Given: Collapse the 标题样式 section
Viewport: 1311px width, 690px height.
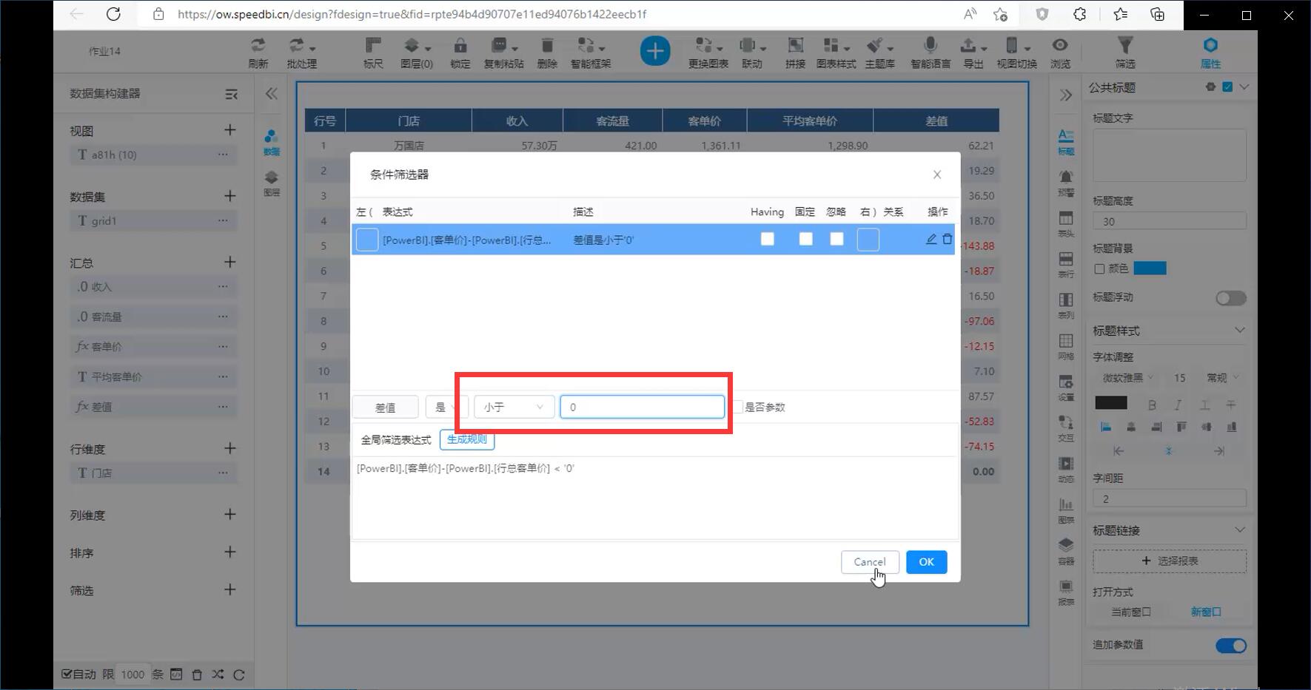Looking at the screenshot, I should pos(1241,331).
